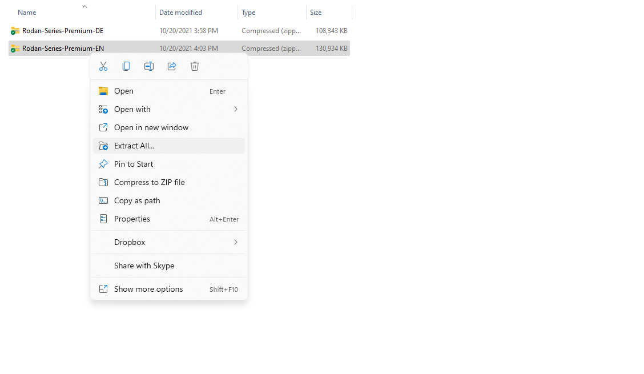Click the Rename icon in context menu
The image size is (644, 374).
click(x=149, y=66)
